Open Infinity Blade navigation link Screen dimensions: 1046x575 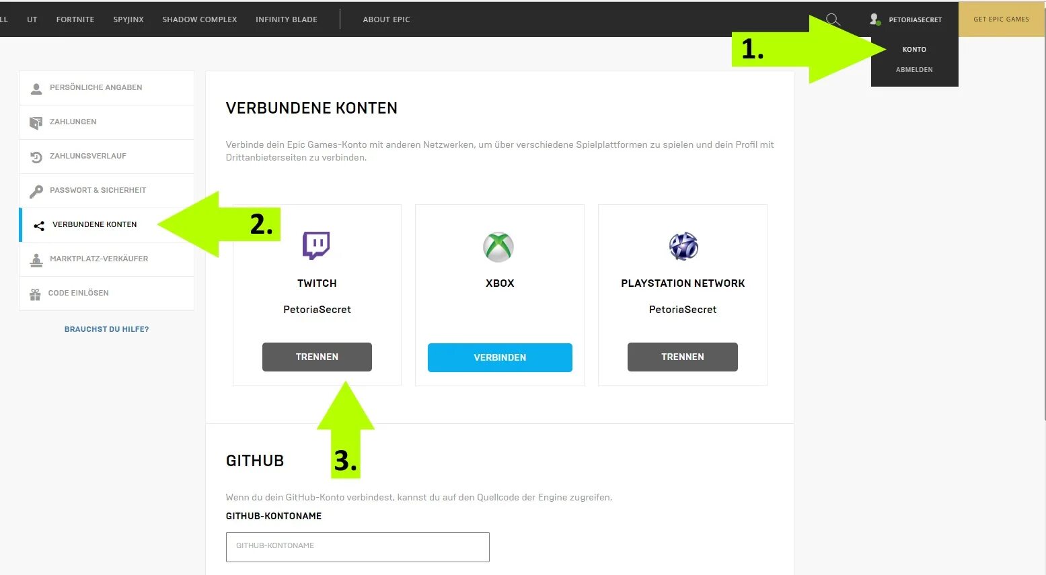coord(287,19)
